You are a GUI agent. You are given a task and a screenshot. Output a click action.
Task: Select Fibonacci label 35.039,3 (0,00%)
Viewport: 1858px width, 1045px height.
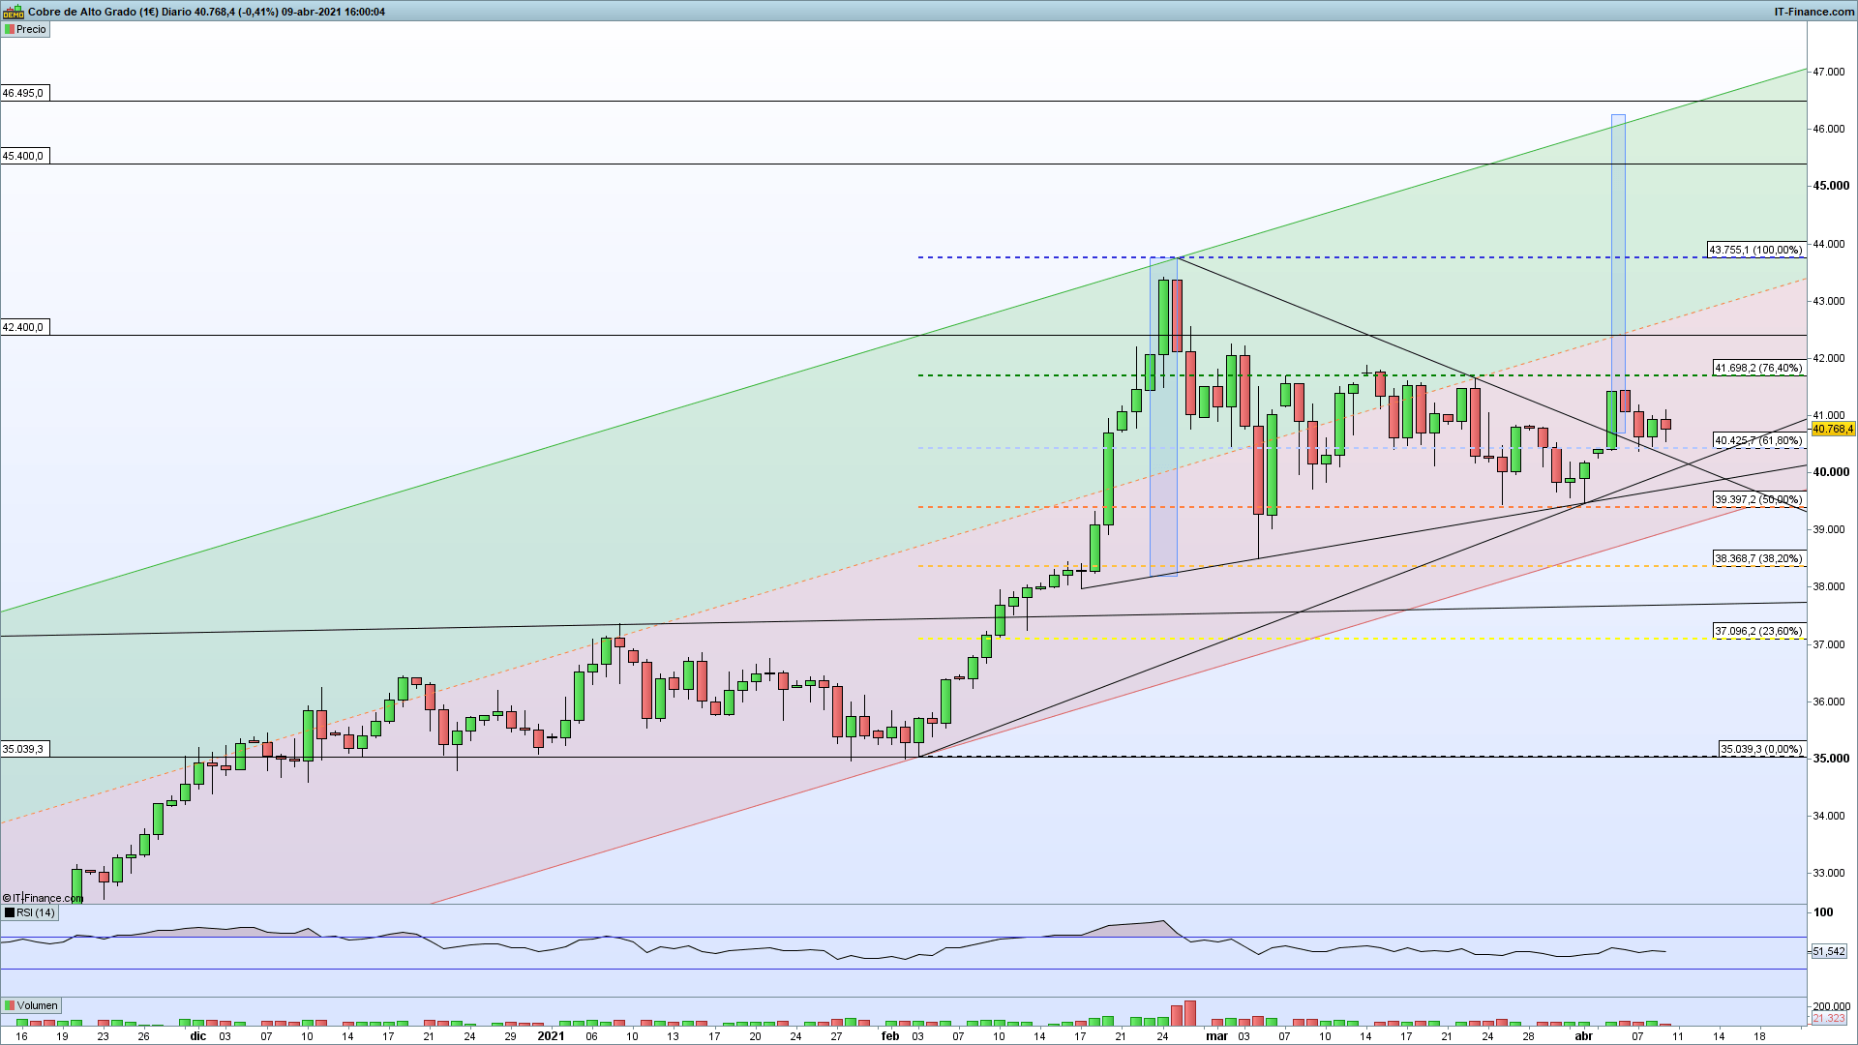tap(1762, 749)
